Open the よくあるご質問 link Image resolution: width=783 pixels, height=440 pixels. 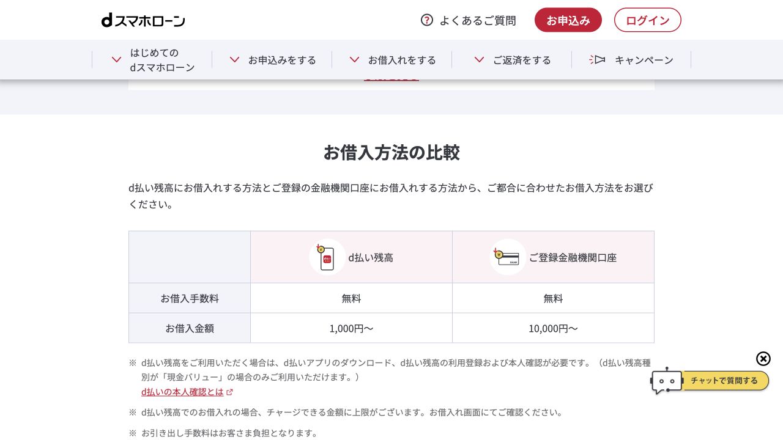469,20
